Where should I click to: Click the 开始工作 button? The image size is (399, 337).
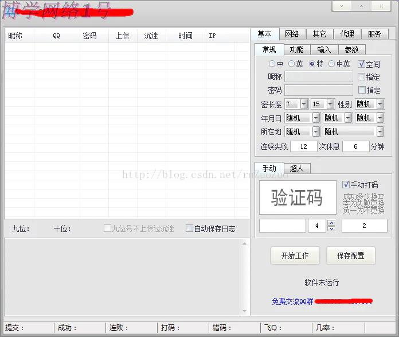click(x=295, y=256)
